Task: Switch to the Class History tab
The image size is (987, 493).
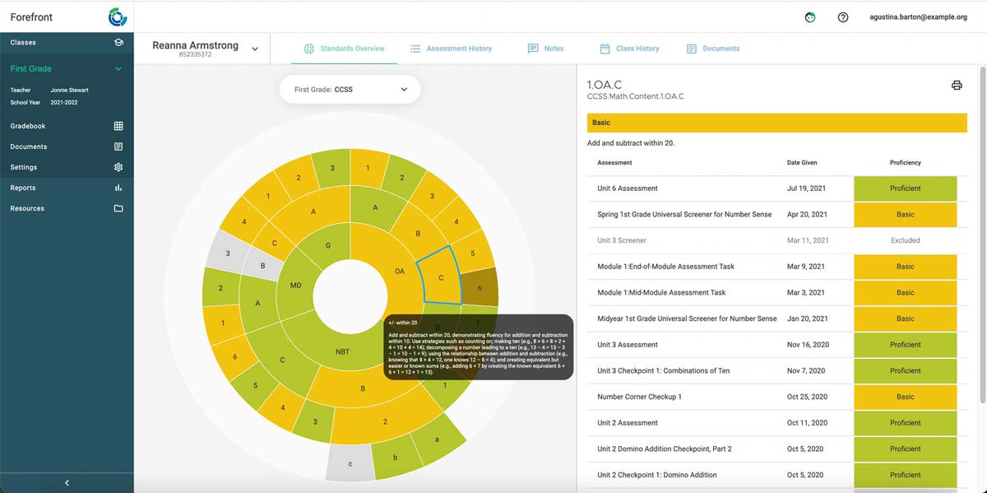Action: [x=629, y=49]
